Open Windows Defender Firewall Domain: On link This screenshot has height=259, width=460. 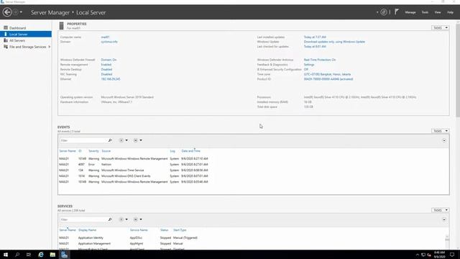(x=109, y=60)
